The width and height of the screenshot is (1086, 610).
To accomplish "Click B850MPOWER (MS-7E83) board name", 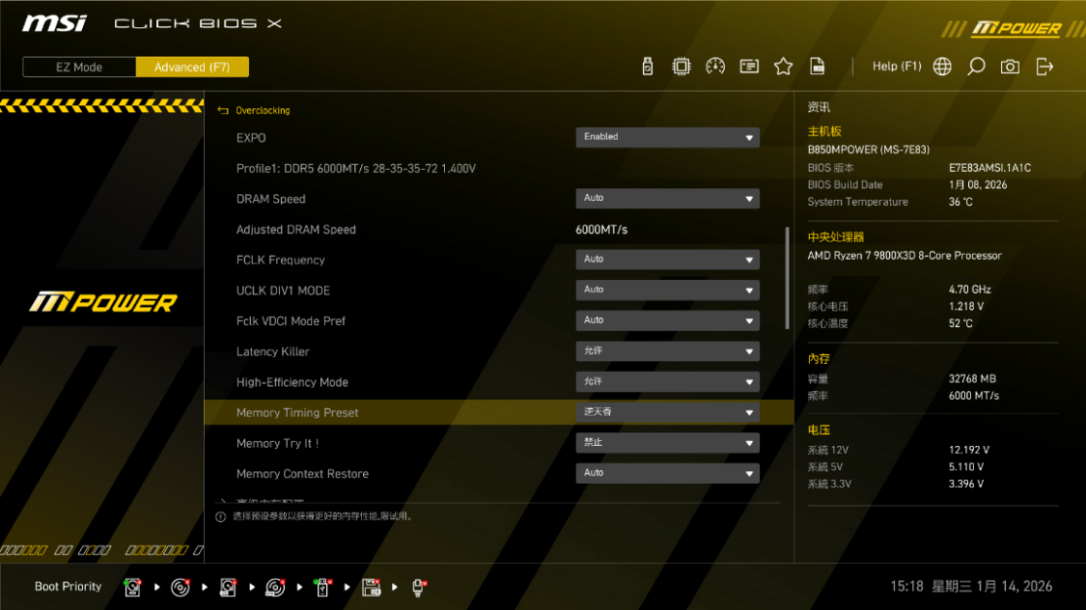I will tap(869, 150).
